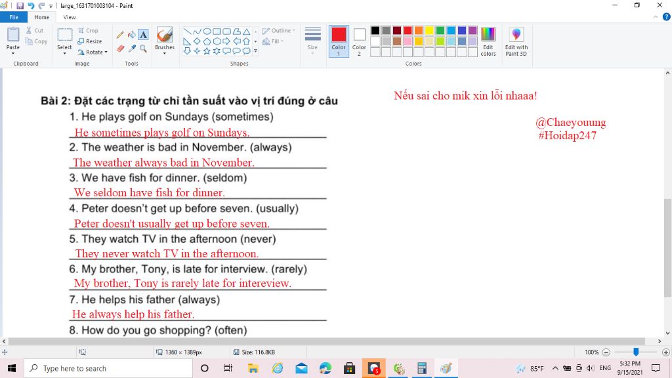The width and height of the screenshot is (672, 378).
Task: Pick the green color swatch
Action: pos(440,30)
